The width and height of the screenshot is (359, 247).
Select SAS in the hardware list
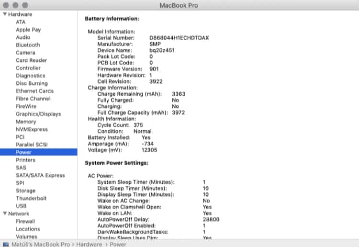[21, 168]
